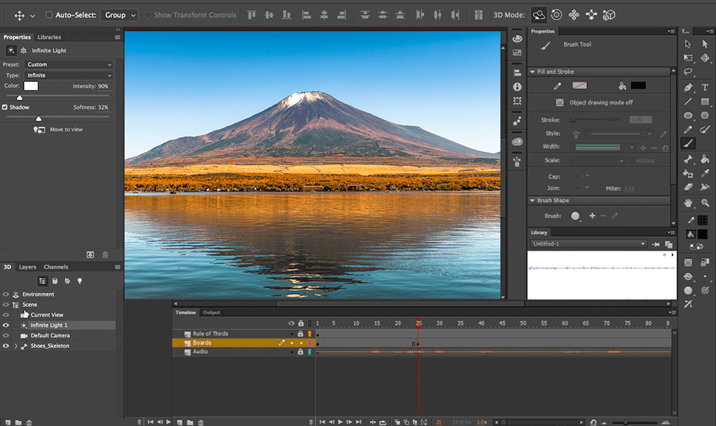Viewport: 716px width, 426px height.
Task: Hide Infinite Light 1 in 3D panel
Action: click(6, 325)
